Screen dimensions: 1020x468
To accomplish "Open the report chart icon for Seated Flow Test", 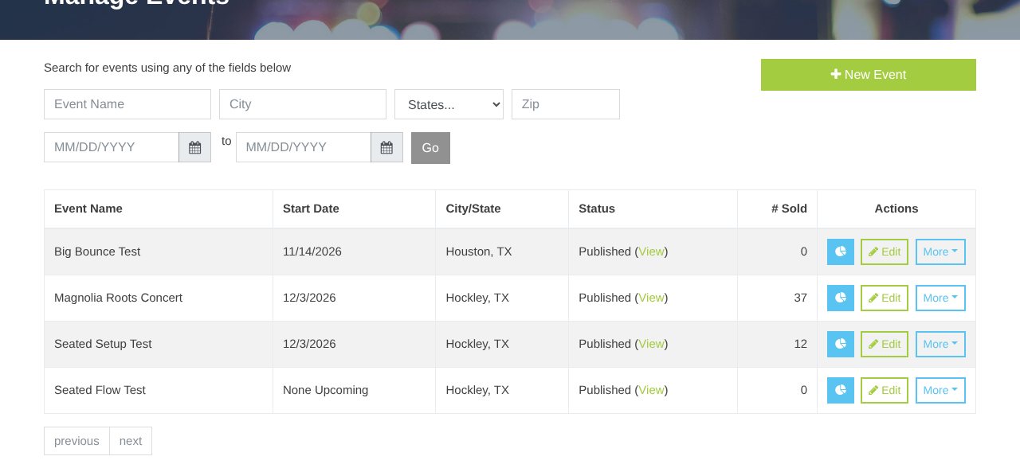I will tap(840, 390).
